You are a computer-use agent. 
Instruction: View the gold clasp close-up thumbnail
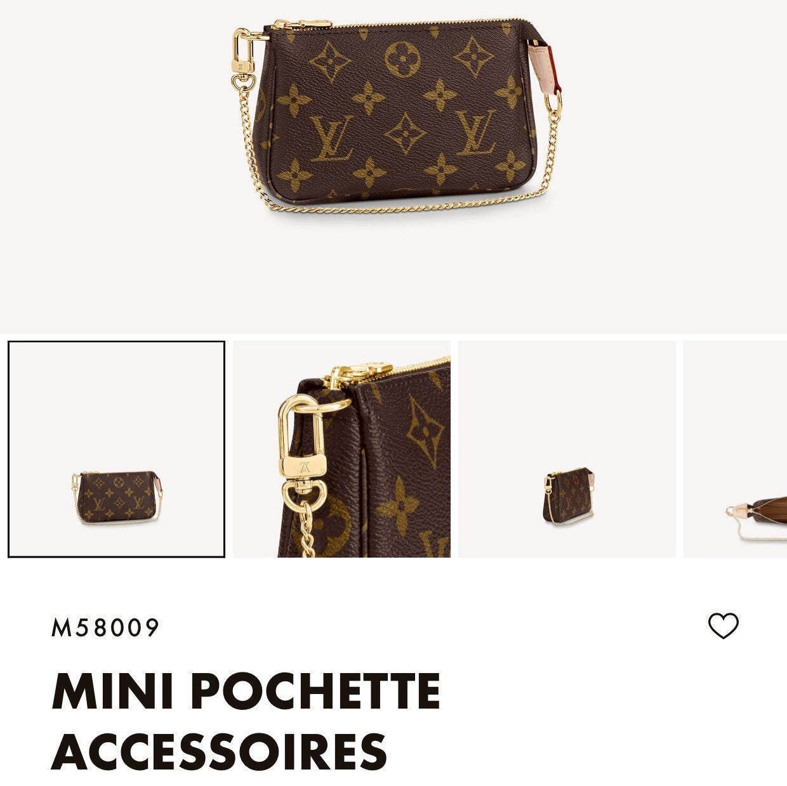coord(342,449)
